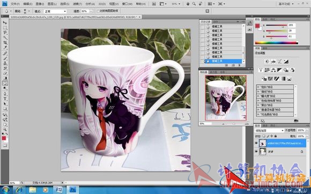
Task: Hide the top layer using its eye icon
Action: [x=256, y=143]
